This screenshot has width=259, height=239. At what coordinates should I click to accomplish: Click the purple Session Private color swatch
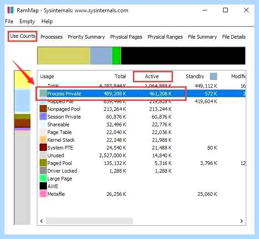point(43,116)
